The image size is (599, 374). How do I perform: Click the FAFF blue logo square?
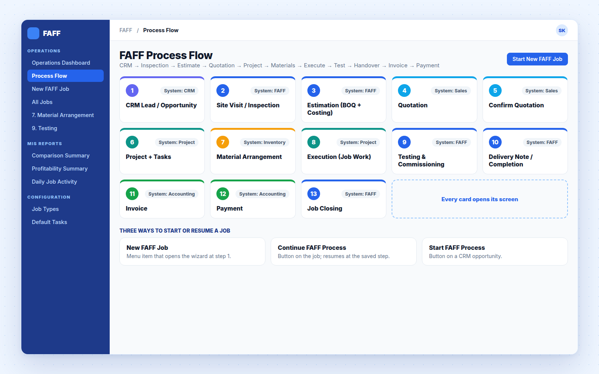(33, 33)
